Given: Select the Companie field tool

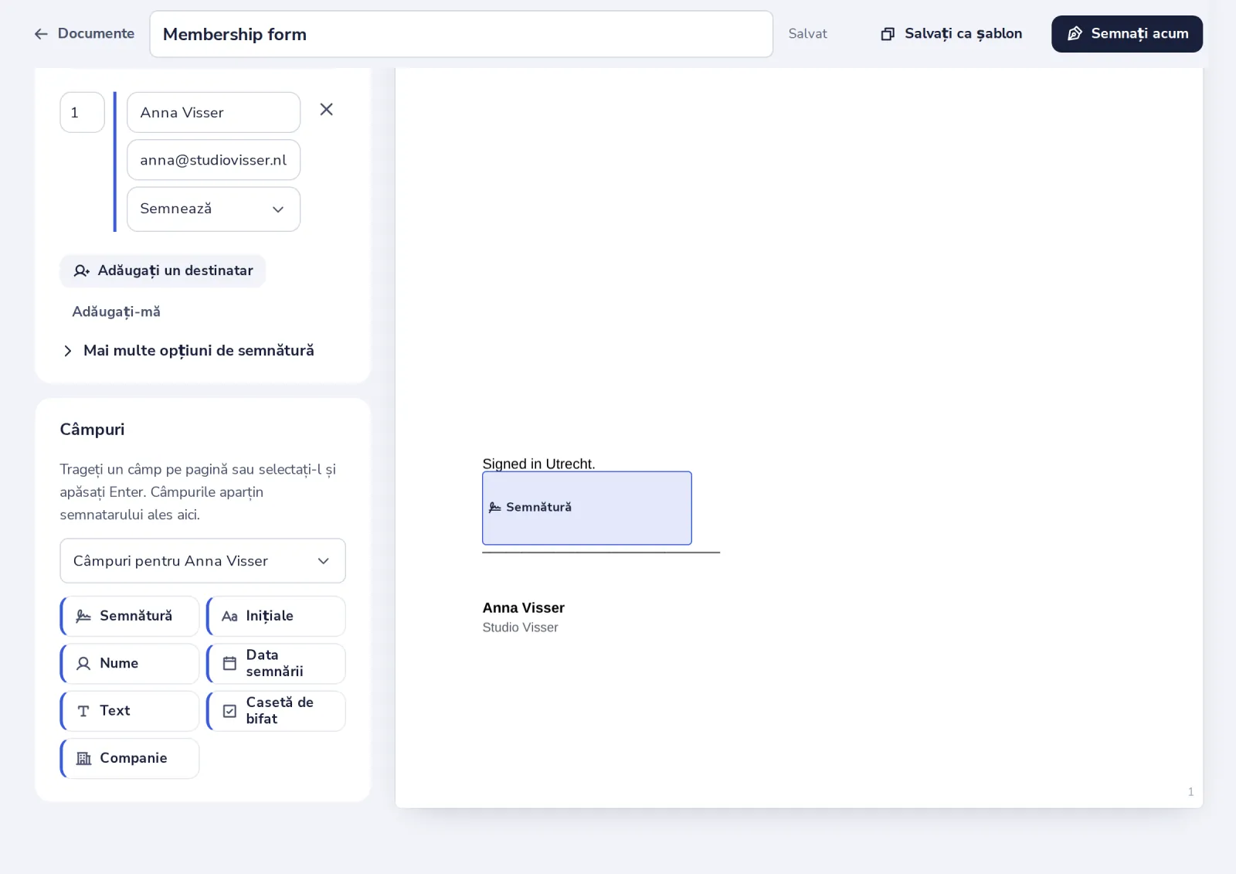Looking at the screenshot, I should point(130,759).
